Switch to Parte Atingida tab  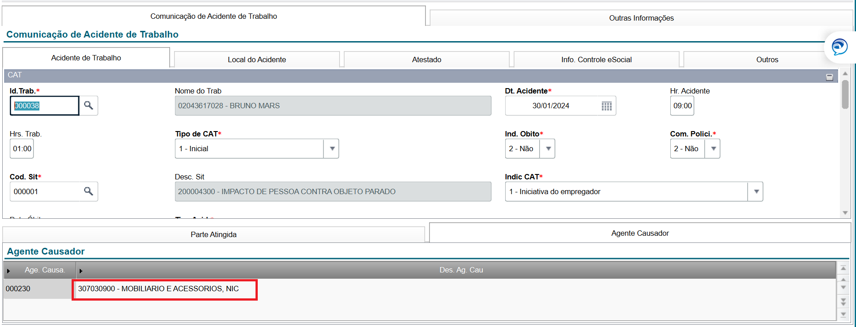click(213, 234)
